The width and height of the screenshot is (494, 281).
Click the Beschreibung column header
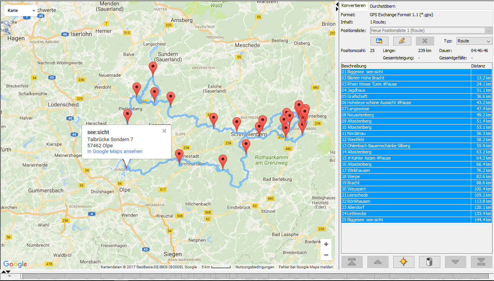point(406,66)
